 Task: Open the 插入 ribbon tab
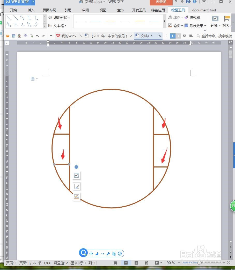31,10
